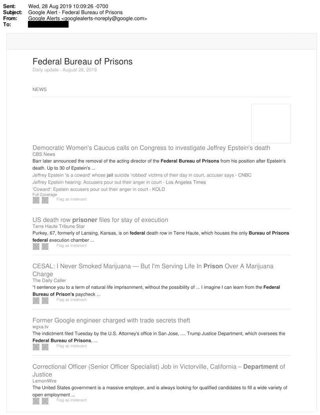320x415 pixels.
Task: Click the blank thumbnail image beside the news section
Action: click(271, 123)
